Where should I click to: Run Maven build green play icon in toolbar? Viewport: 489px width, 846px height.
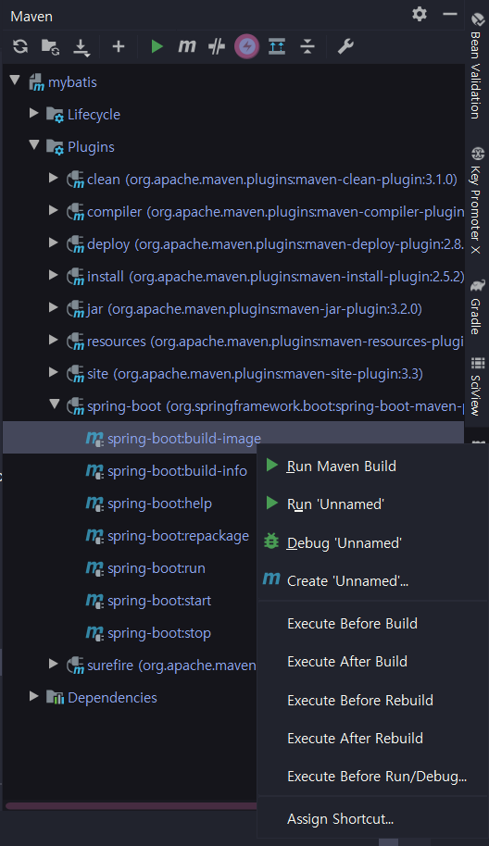click(157, 46)
